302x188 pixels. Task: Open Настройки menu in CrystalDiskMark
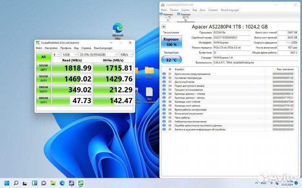51,48
